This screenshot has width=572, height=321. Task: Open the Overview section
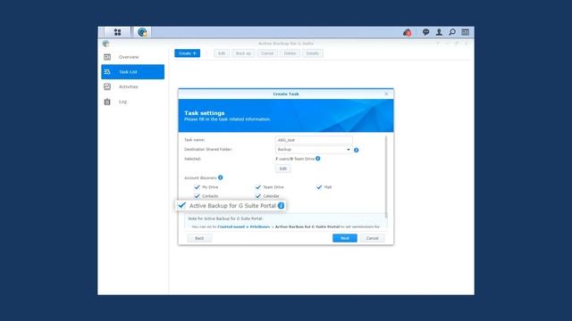click(133, 57)
